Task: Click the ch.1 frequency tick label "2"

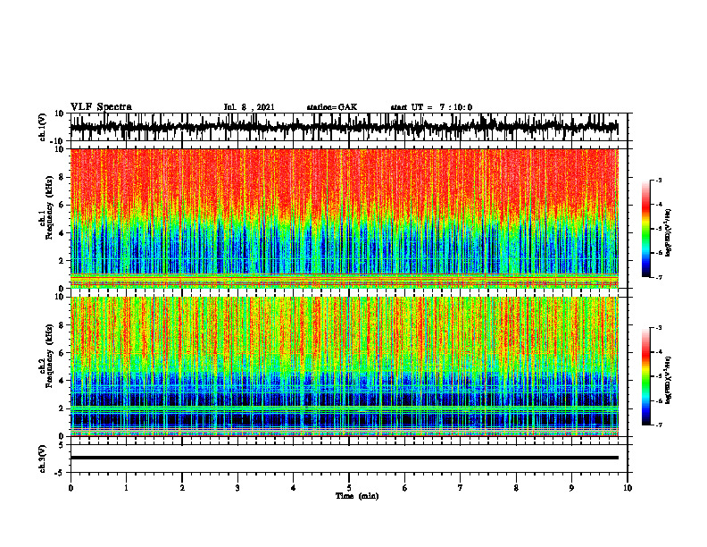Action: pyautogui.click(x=62, y=261)
